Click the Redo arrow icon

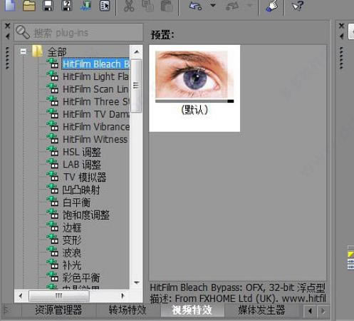pos(232,6)
